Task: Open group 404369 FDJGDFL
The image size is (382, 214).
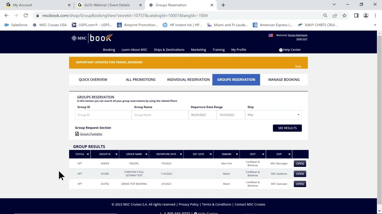Action: tap(300, 163)
